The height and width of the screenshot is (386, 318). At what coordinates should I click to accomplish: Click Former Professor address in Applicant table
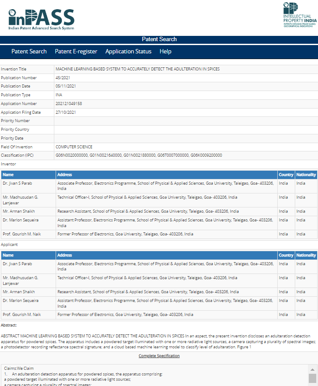pos(125,315)
